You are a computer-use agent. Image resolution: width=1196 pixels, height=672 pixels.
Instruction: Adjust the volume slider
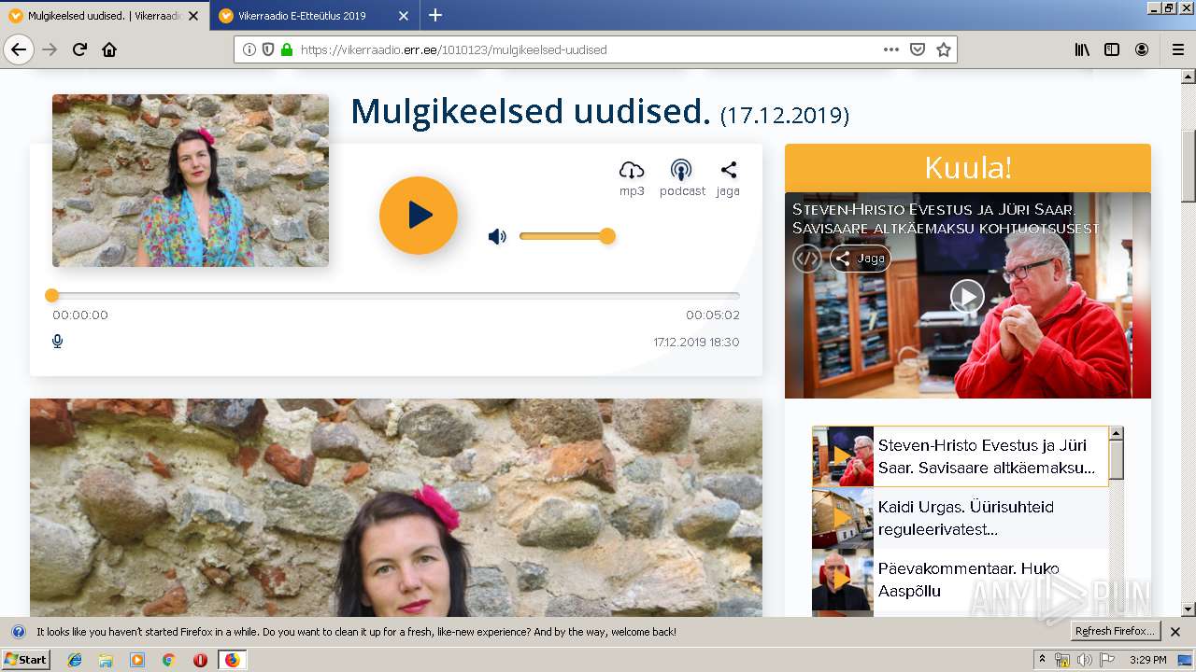click(x=566, y=236)
